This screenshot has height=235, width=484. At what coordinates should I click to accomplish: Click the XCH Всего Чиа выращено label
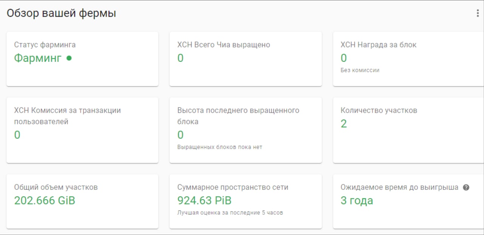pos(223,45)
